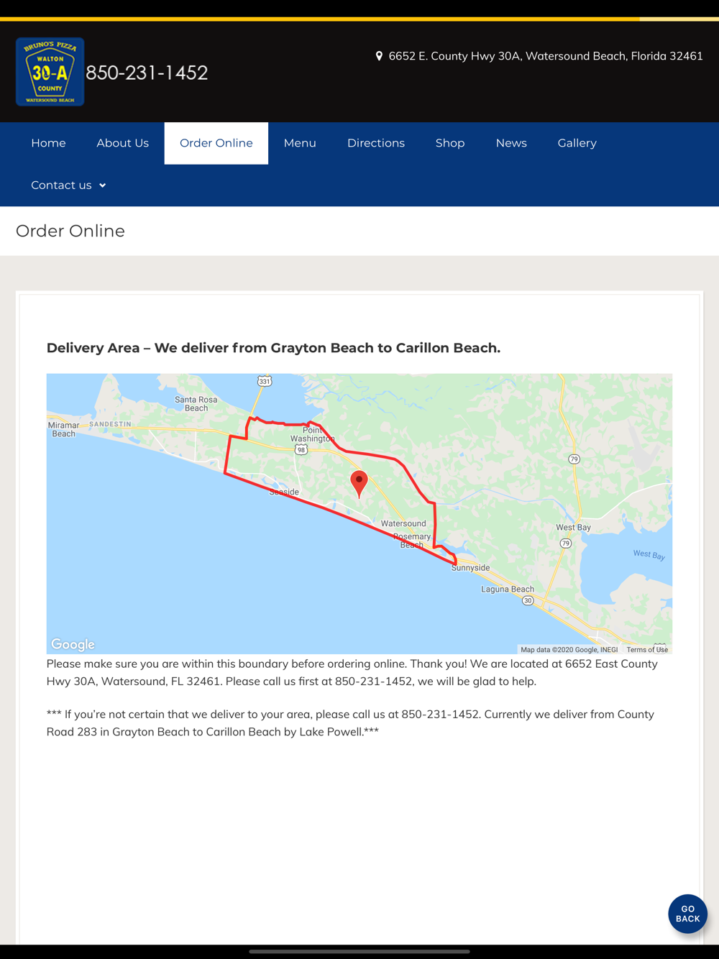Click the Bruno's Pizza 30-A logo
Screen dimensions: 719x959
tap(50, 72)
